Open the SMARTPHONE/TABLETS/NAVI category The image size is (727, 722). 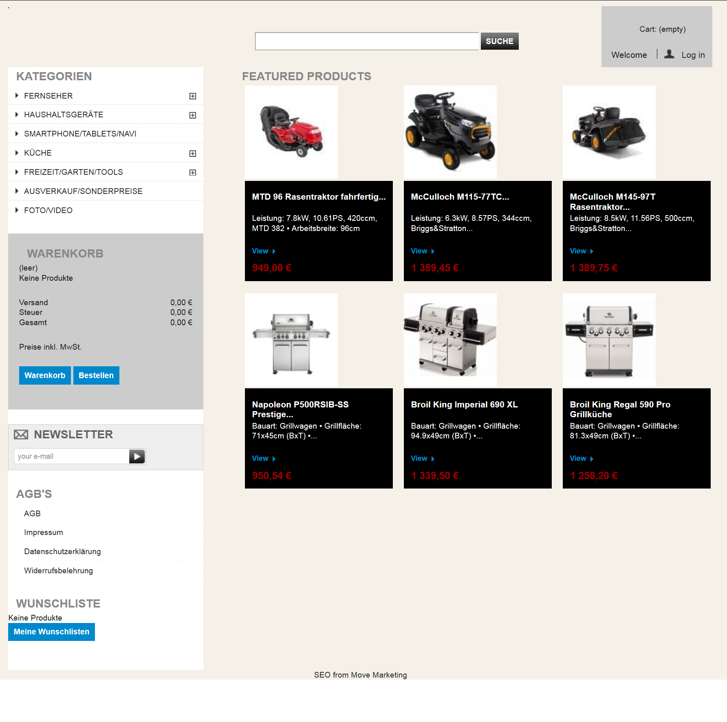80,134
